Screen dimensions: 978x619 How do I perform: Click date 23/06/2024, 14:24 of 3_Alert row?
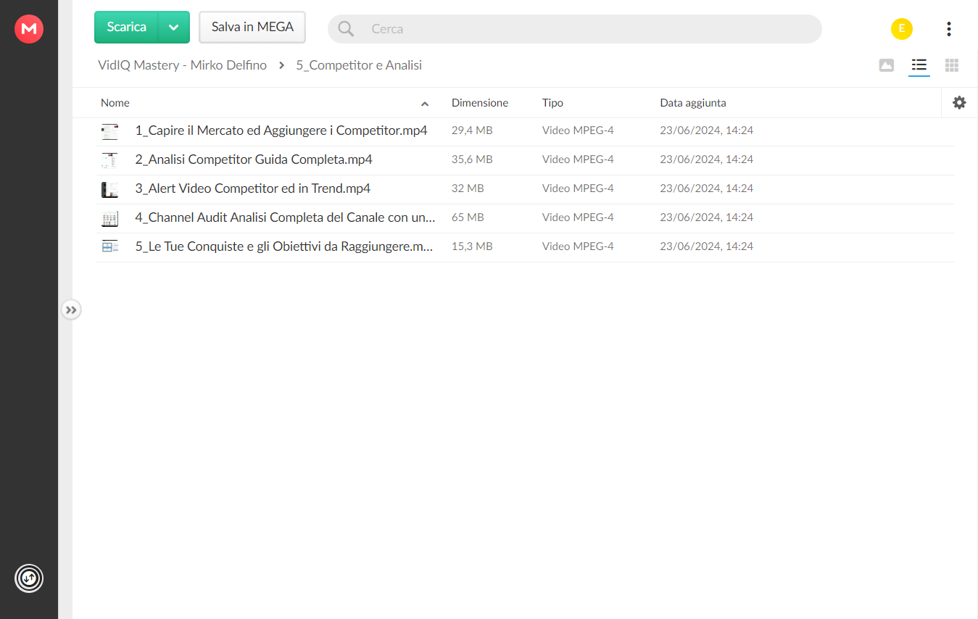pos(706,188)
